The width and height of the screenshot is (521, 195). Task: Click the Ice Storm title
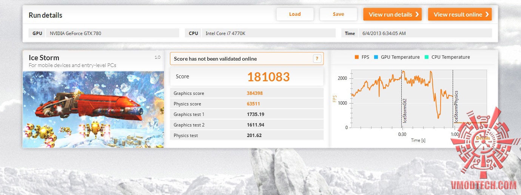(x=44, y=58)
